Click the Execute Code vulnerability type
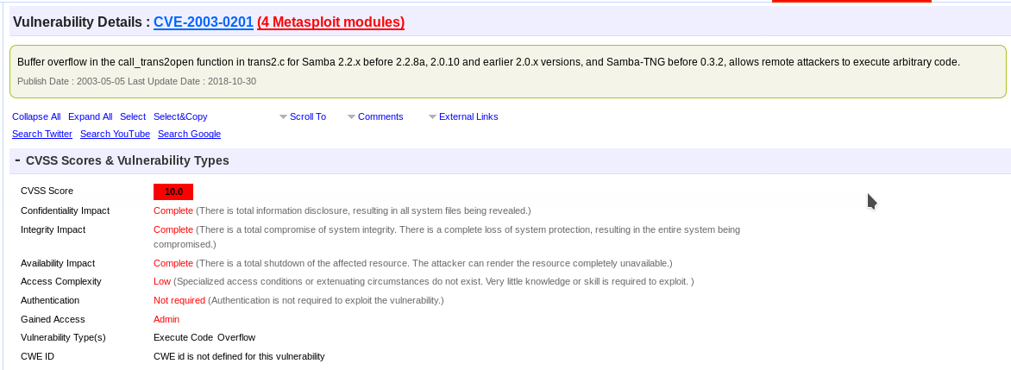The image size is (1011, 370). tap(183, 337)
